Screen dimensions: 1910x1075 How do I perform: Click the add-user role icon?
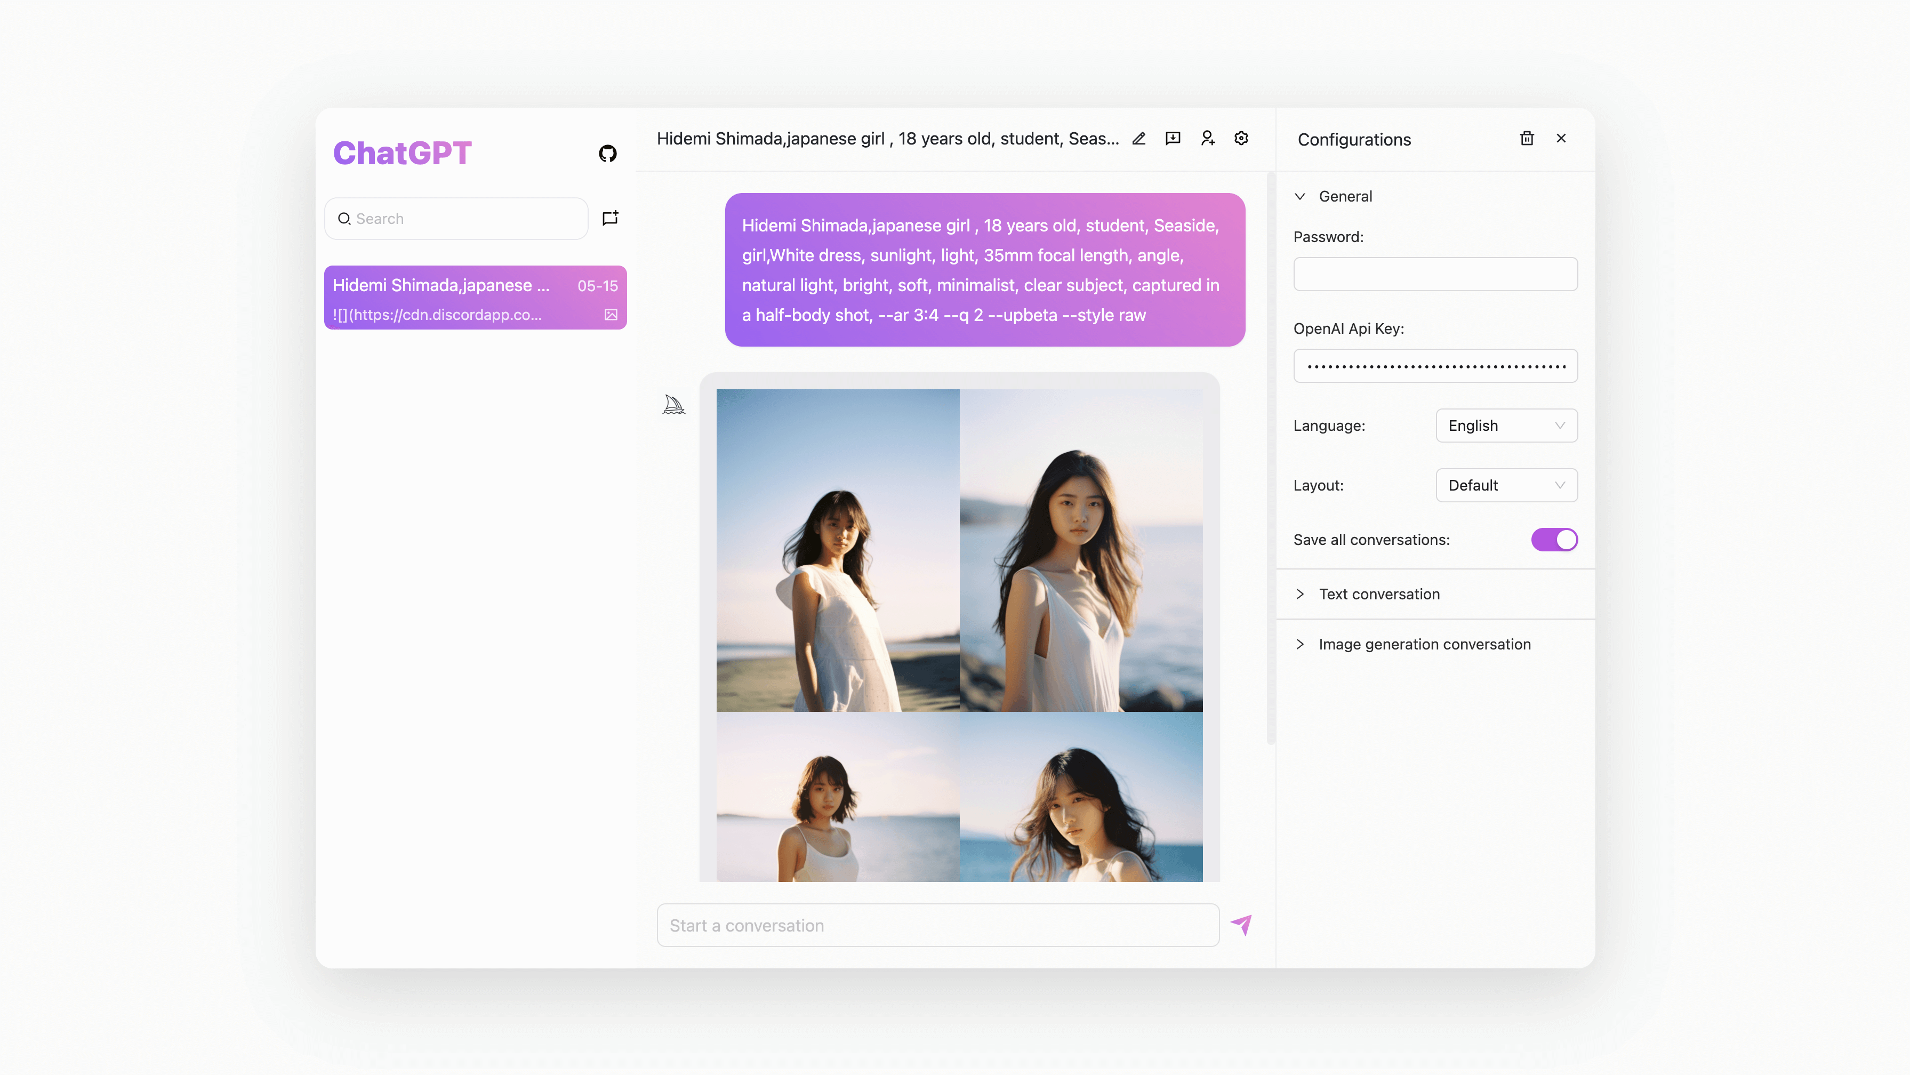click(1208, 139)
